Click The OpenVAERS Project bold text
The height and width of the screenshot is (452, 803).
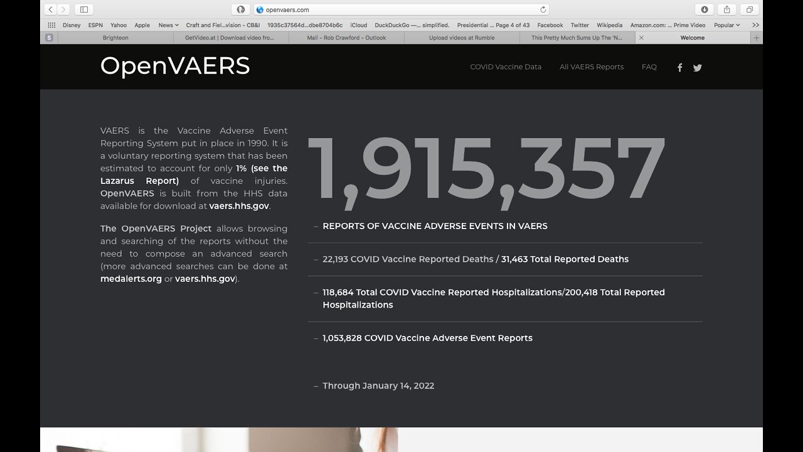coord(156,229)
